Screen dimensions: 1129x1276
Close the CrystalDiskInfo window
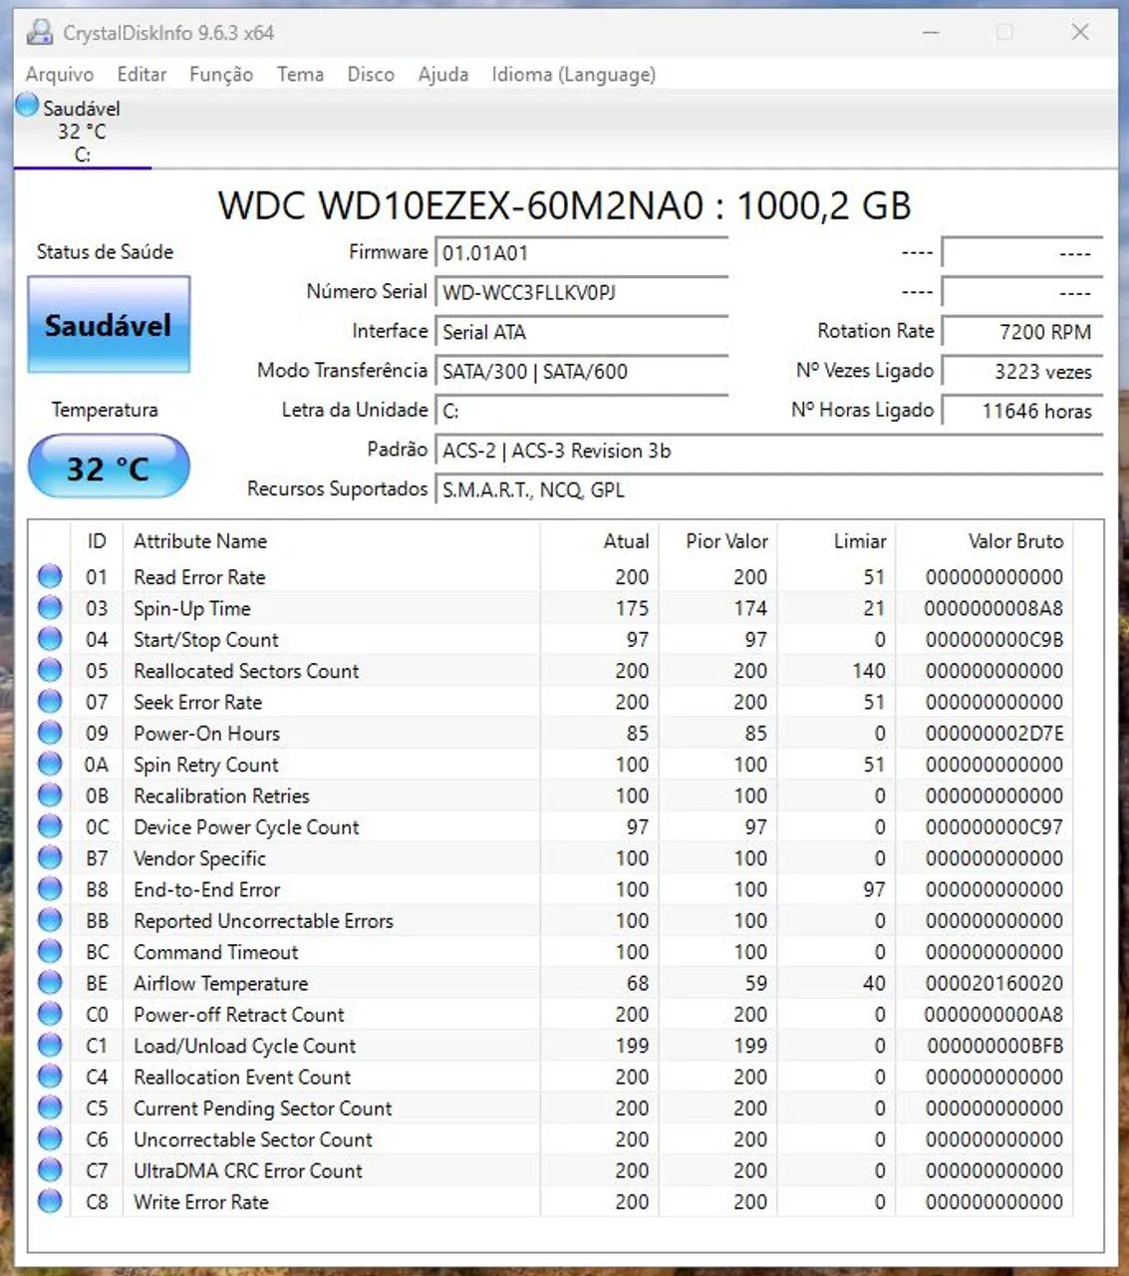(1080, 32)
